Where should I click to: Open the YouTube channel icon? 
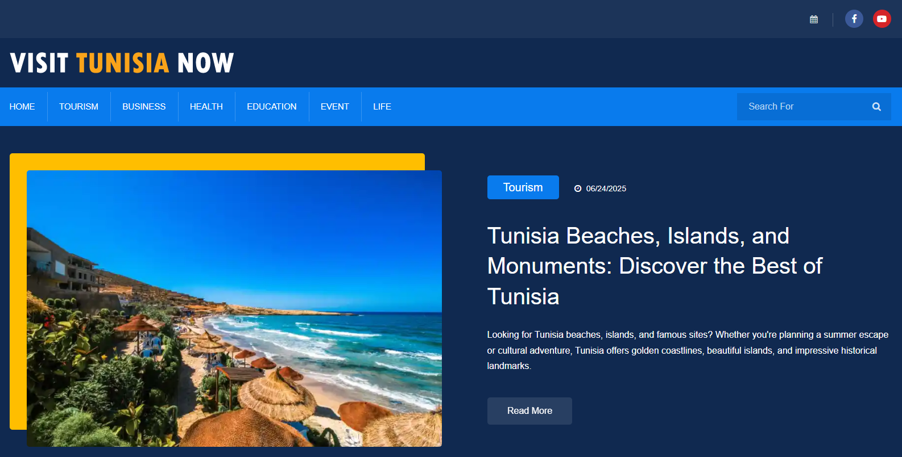882,19
